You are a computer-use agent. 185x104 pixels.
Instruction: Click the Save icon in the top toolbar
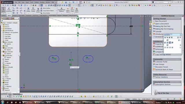[x=66, y=2]
